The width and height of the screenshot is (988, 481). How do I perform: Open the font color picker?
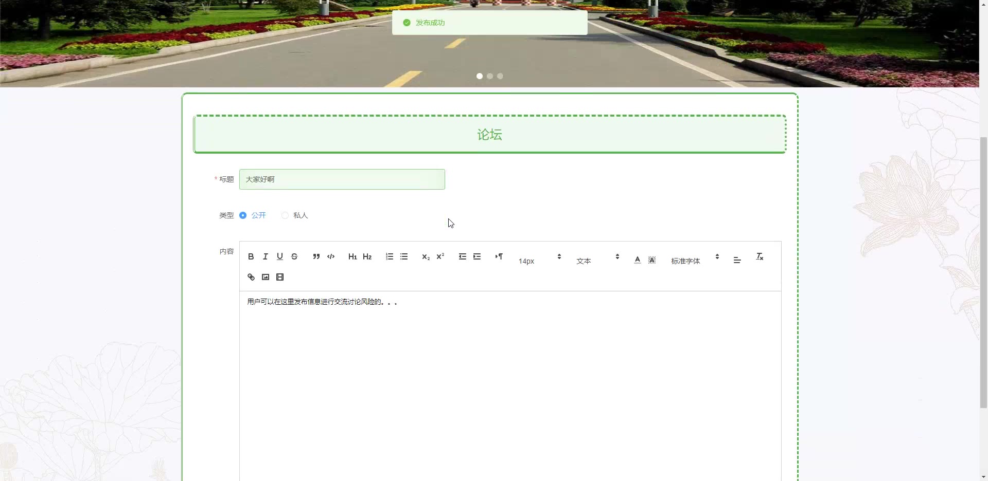coord(638,260)
